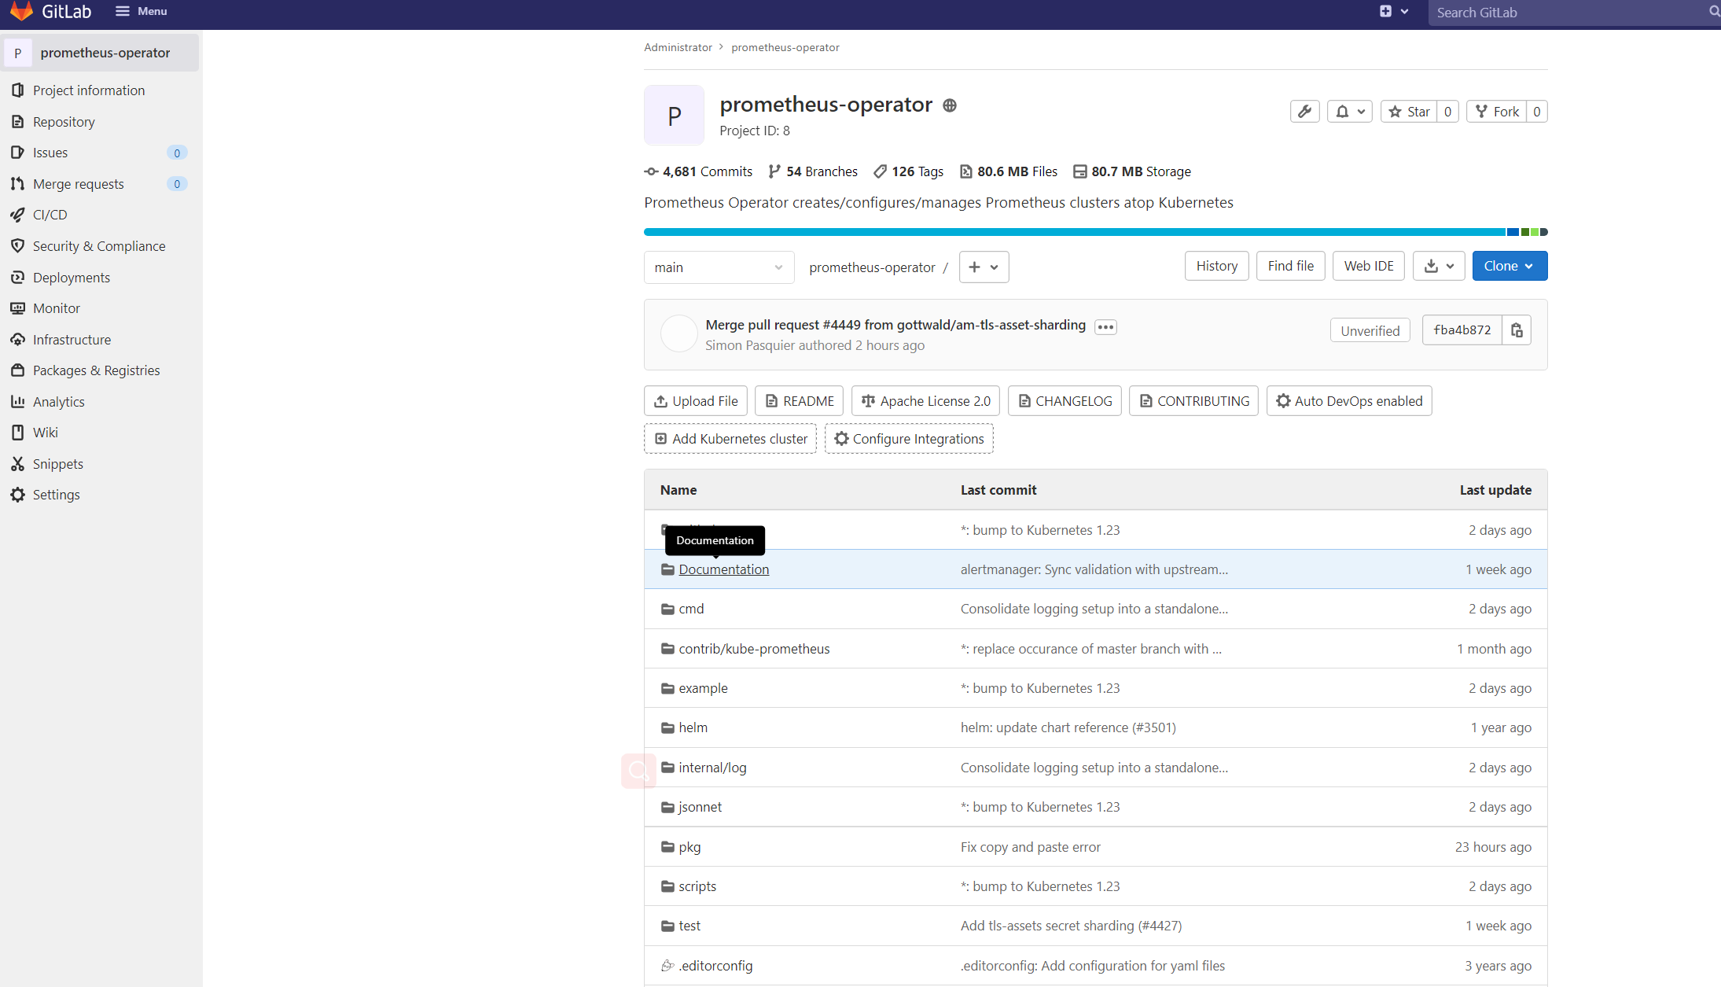Open the Deployments icon in sidebar
The width and height of the screenshot is (1721, 987).
[x=17, y=278]
